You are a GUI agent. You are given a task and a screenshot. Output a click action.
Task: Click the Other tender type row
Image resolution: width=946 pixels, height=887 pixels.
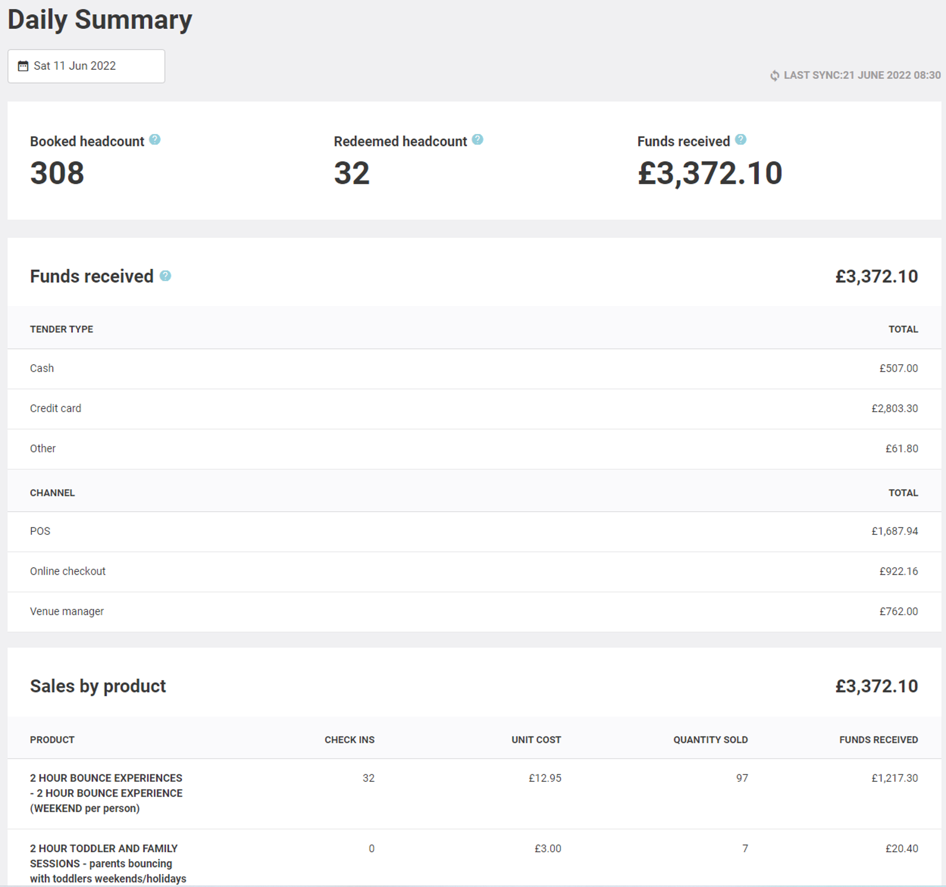click(43, 449)
